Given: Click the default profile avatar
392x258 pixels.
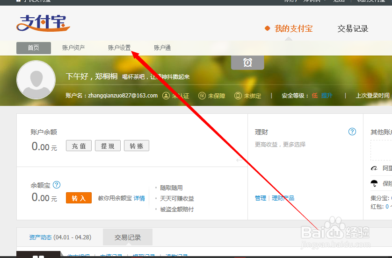Looking at the screenshot, I should click(x=36, y=80).
